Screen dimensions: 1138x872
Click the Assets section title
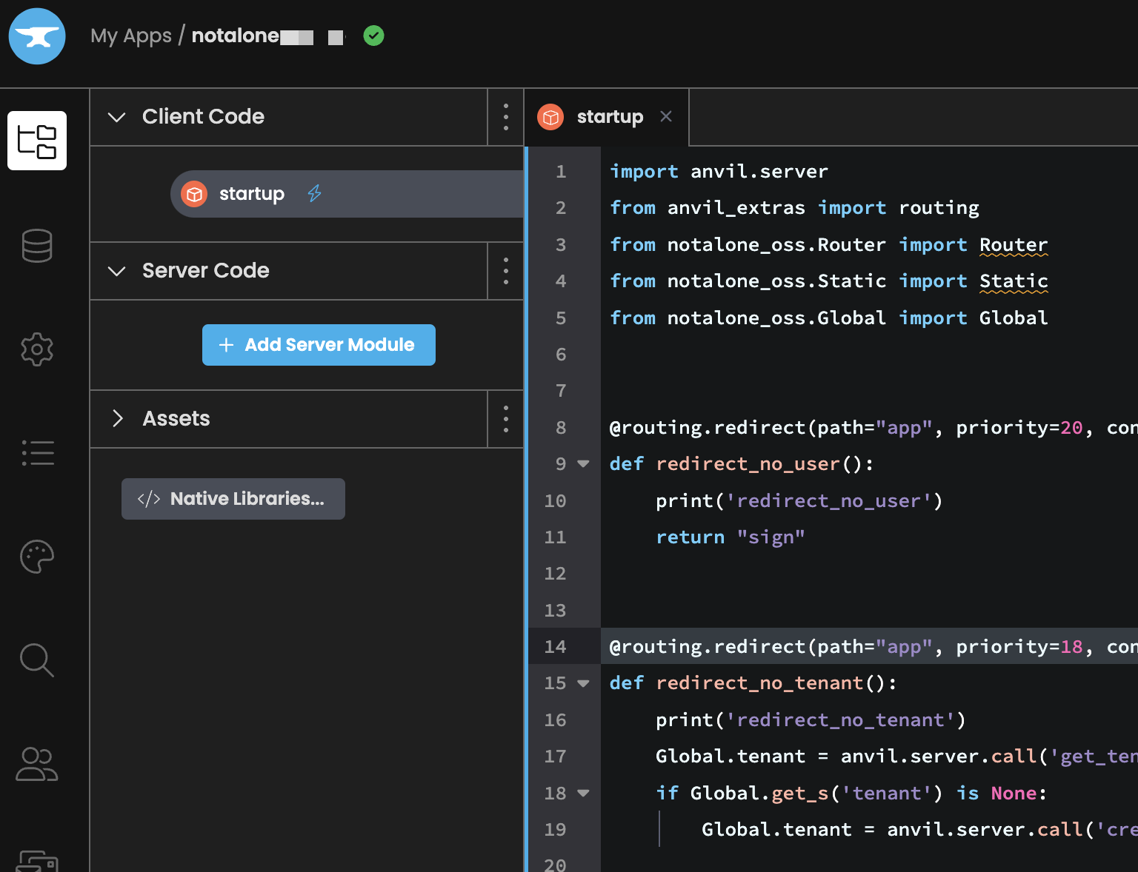pos(176,418)
